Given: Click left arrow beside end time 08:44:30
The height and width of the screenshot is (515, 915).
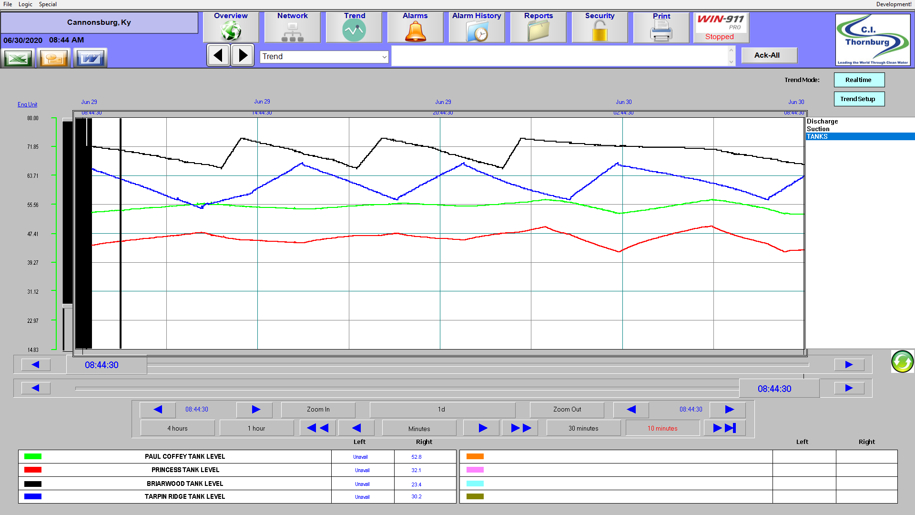Looking at the screenshot, I should [x=631, y=410].
